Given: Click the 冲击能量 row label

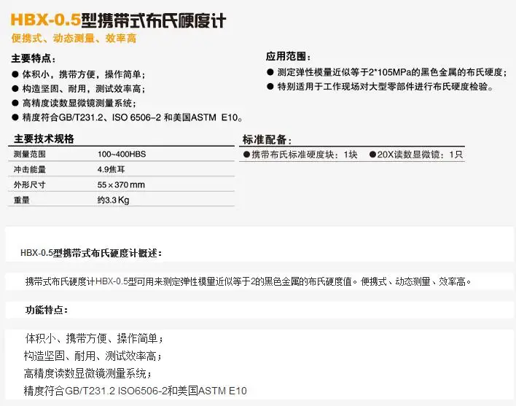Looking at the screenshot, I should tap(30, 169).
